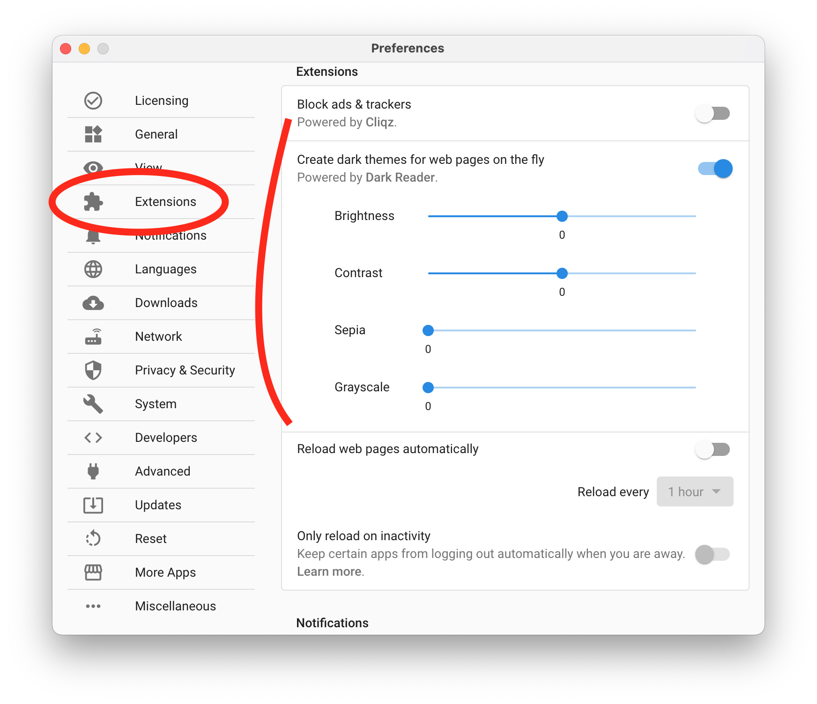Open the Reload every dropdown

[x=695, y=491]
